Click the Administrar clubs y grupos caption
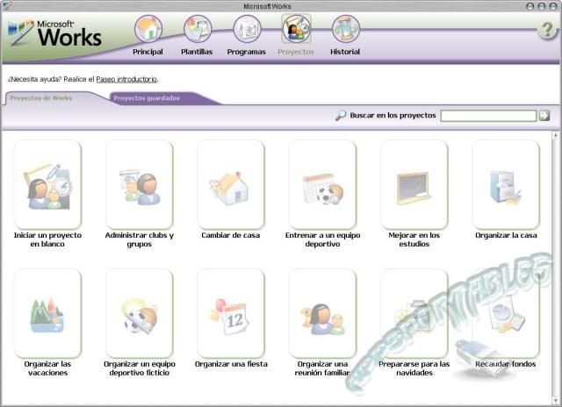Screen dimensions: 562x407 [x=139, y=239]
